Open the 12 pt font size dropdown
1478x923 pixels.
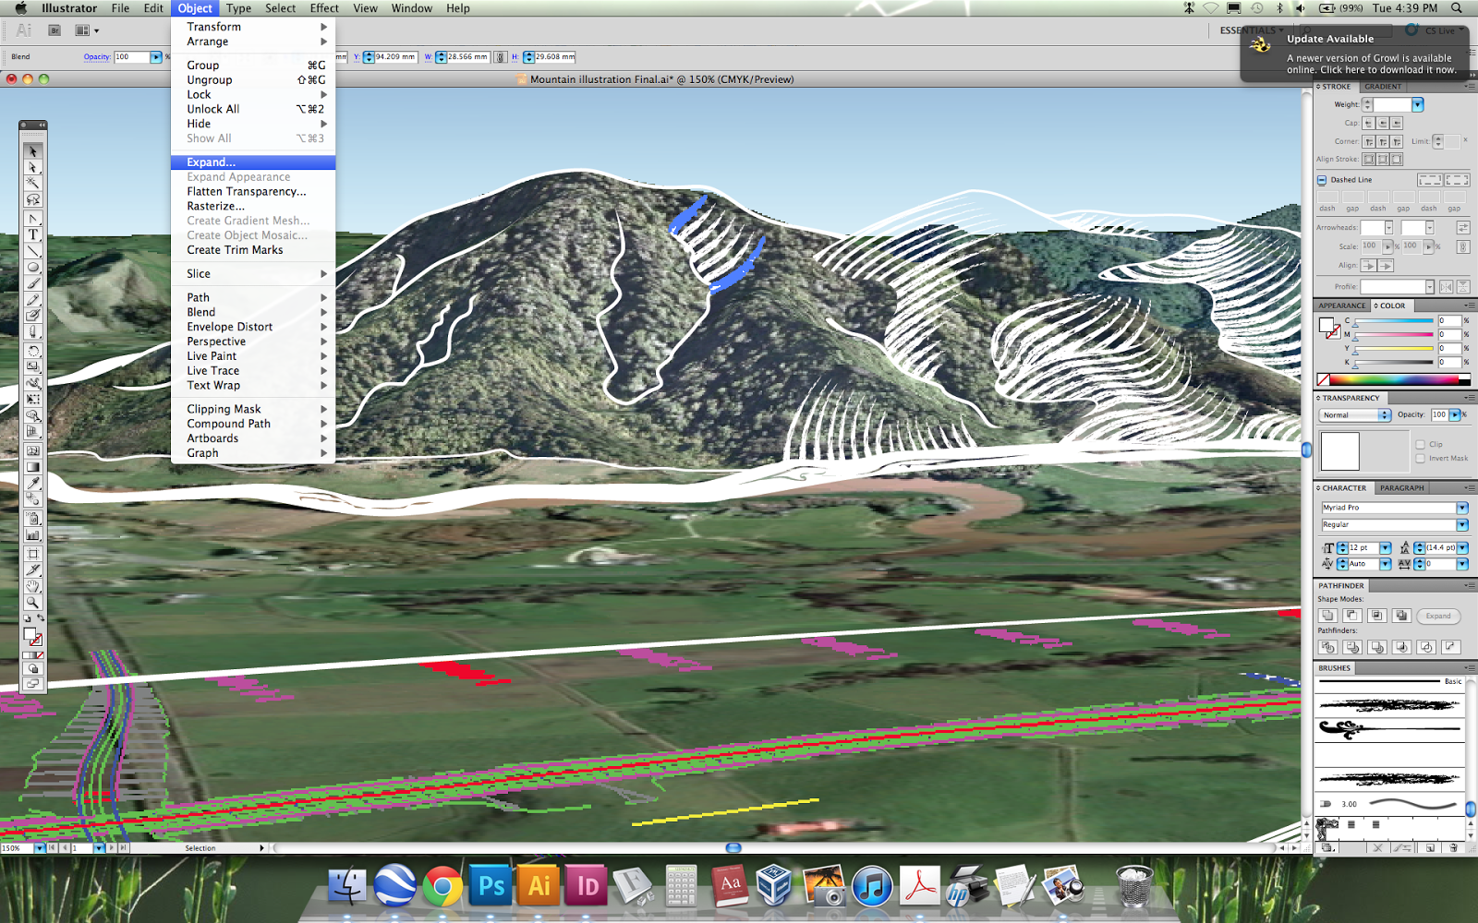click(x=1386, y=548)
